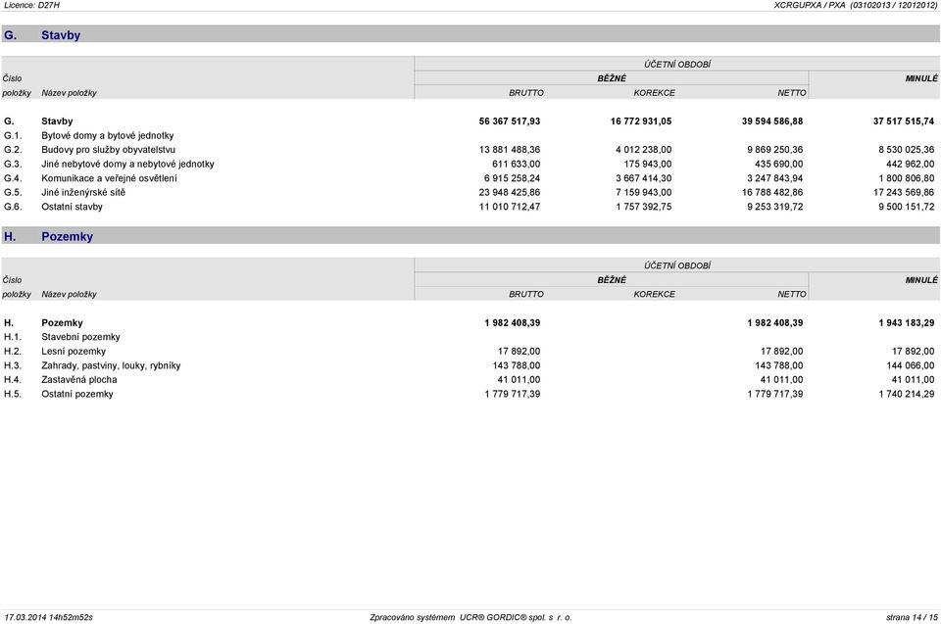Screen dimensions: 941x624
Task: Click 'Zahrady, pastviny, louky, rybníky' row label
Action: tap(111, 365)
